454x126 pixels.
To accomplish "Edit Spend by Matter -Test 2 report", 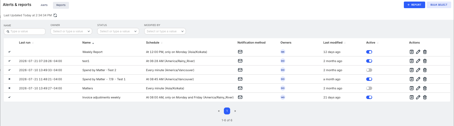I will 418,70.
